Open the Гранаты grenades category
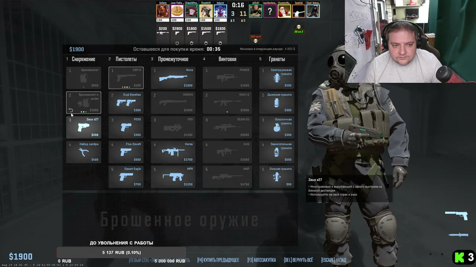Screen dimensions: 476x267 (277, 59)
